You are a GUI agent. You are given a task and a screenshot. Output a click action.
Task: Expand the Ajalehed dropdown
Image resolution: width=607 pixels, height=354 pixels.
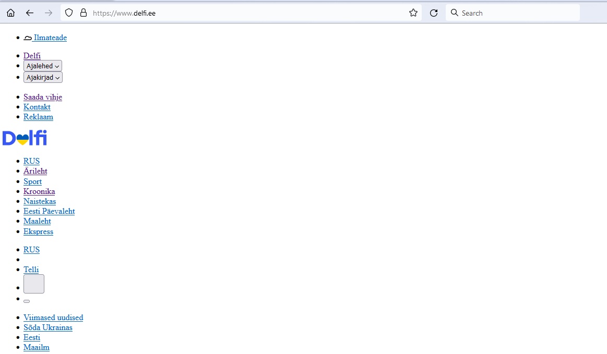[43, 66]
